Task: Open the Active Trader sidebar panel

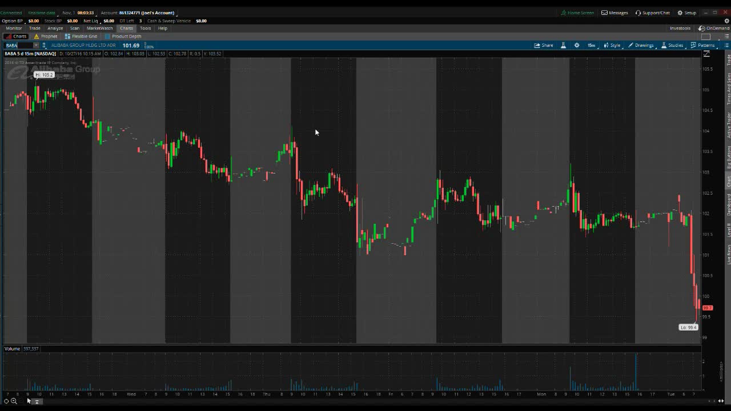Action: pos(728,125)
